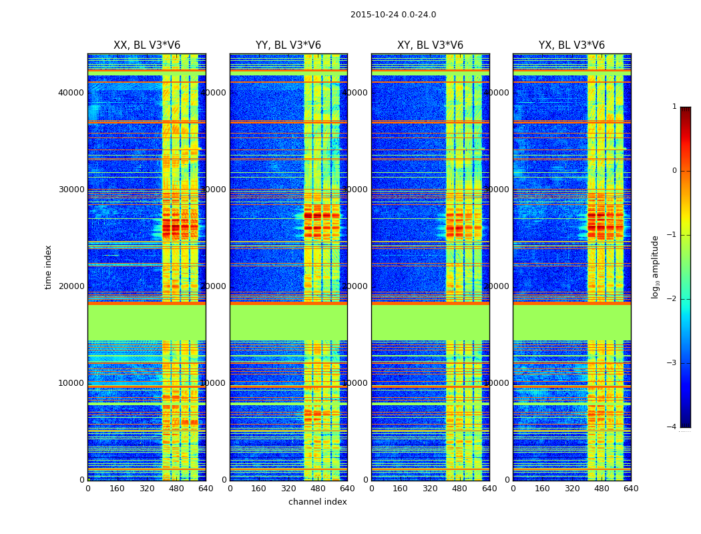Click the "channel index" x-axis label
The height and width of the screenshot is (534, 701).
(318, 502)
